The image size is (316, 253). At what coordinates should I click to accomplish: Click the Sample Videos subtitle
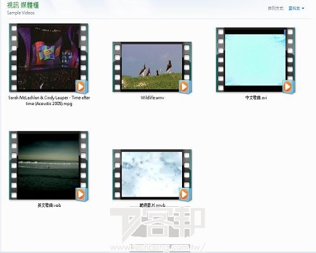(21, 13)
